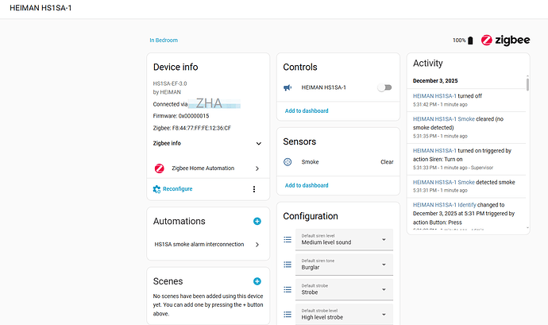548x325 pixels.
Task: Click Add to dashboard under Sensors
Action: [x=307, y=185]
